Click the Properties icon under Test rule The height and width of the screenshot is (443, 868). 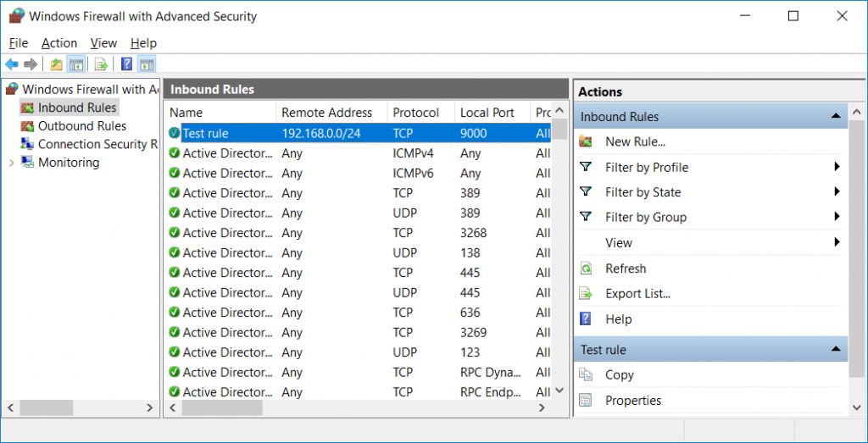(586, 400)
